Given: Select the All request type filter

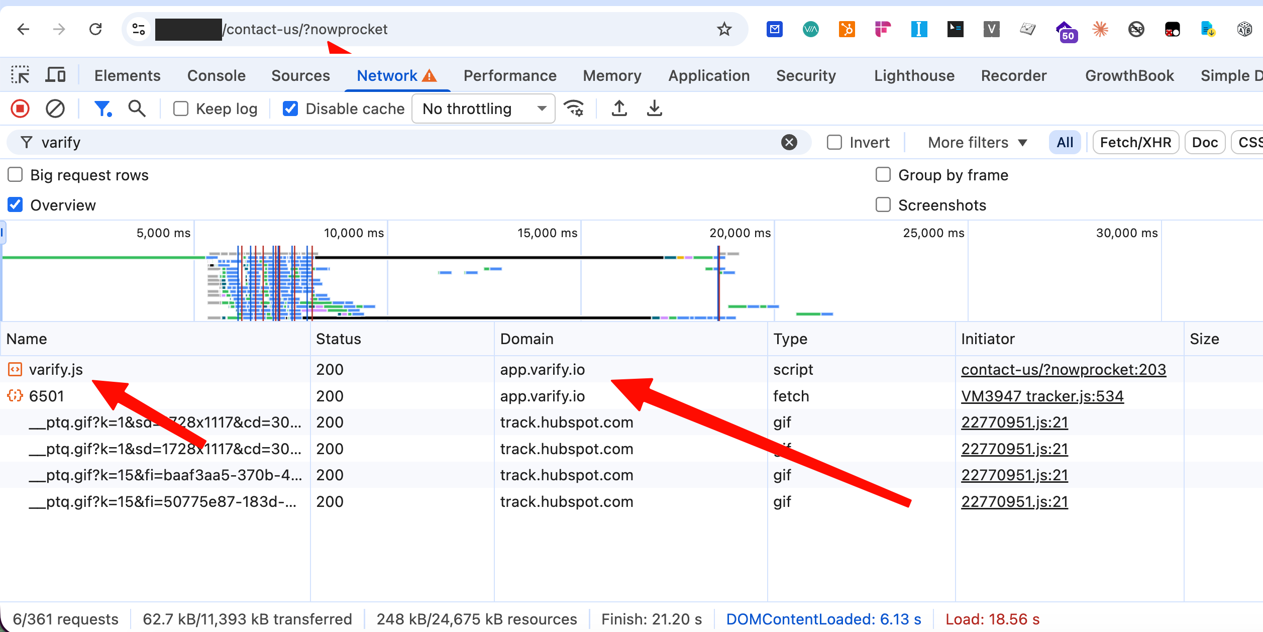Looking at the screenshot, I should click(1065, 143).
